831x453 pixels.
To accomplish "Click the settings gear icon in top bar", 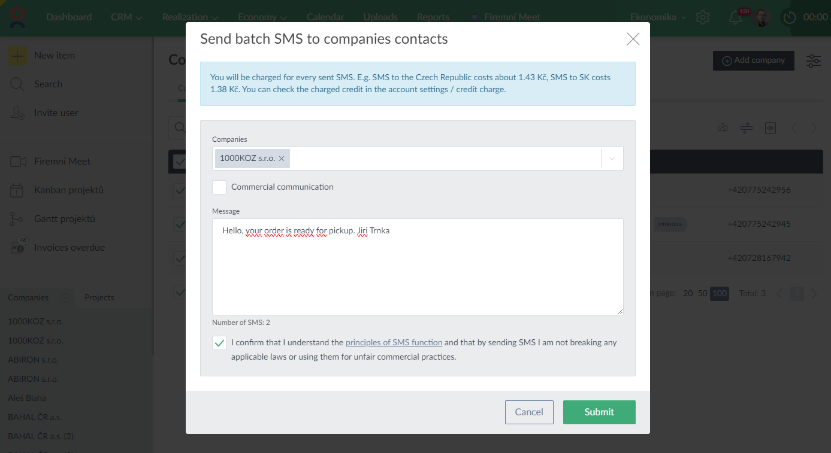I will [703, 17].
